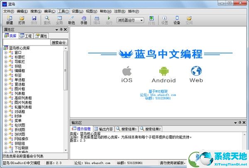Expand the 编辑框 tree node
This screenshot has width=249, height=168.
click(x=6, y=71)
